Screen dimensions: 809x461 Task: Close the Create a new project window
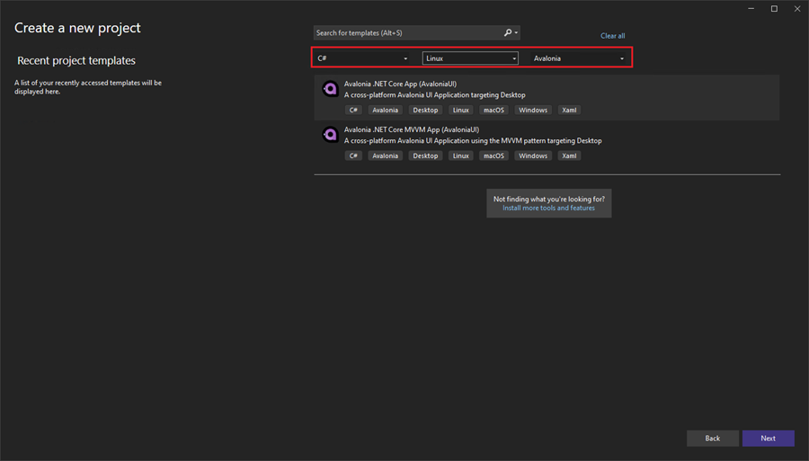pyautogui.click(x=797, y=9)
